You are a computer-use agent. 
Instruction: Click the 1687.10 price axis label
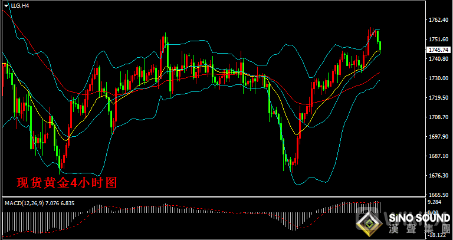pyautogui.click(x=437, y=156)
